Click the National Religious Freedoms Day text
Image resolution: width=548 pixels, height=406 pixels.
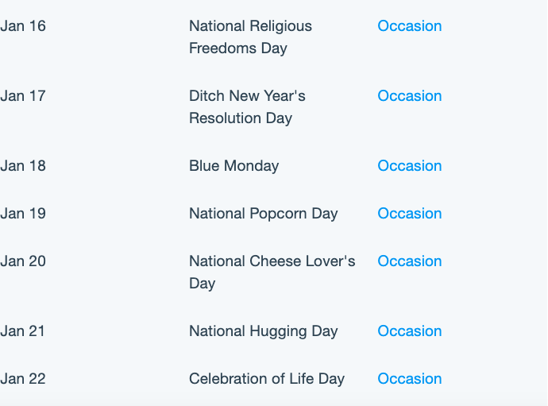[251, 37]
